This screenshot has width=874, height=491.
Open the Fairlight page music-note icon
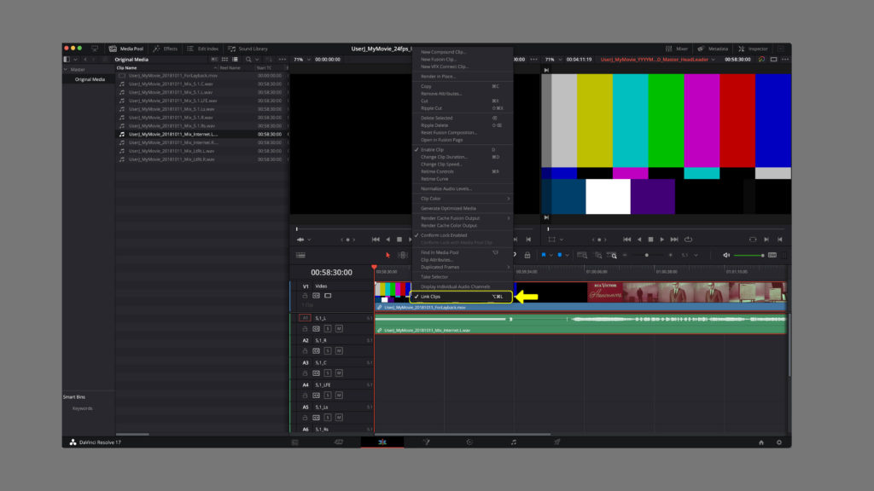(x=513, y=442)
